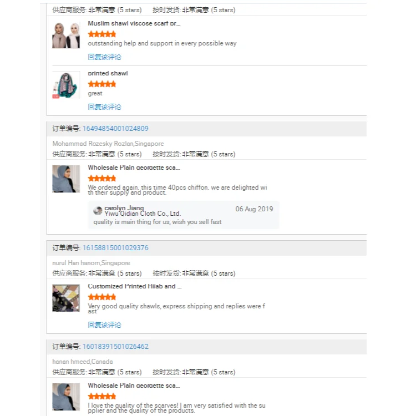Reply to the 'Very good quality shawls' review
This screenshot has width=416, height=416.
coord(104,325)
